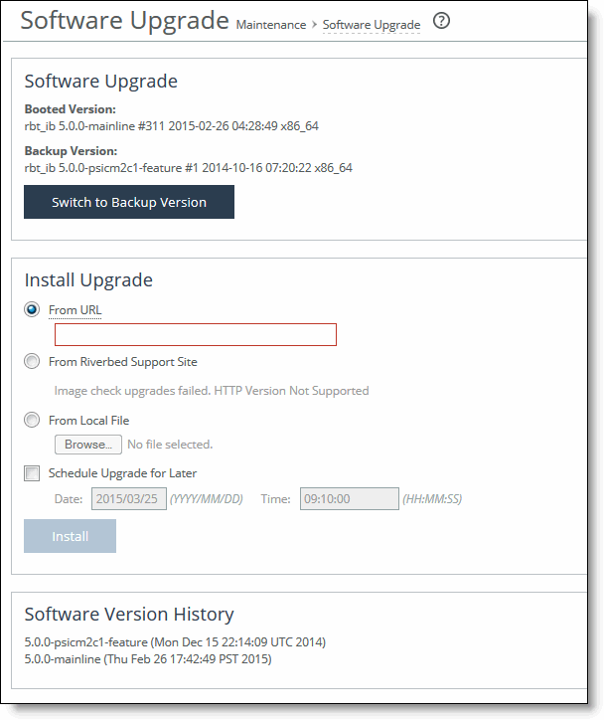Choose the From Local File radio button
The width and height of the screenshot is (604, 720).
pos(32,420)
